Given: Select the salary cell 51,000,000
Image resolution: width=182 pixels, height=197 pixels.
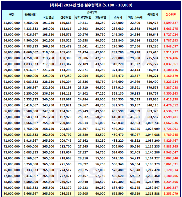Looking at the screenshot, I should [x=12, y=23].
